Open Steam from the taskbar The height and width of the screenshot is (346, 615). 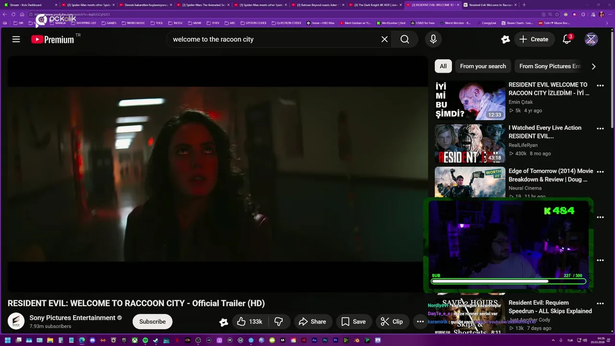pyautogui.click(x=155, y=340)
